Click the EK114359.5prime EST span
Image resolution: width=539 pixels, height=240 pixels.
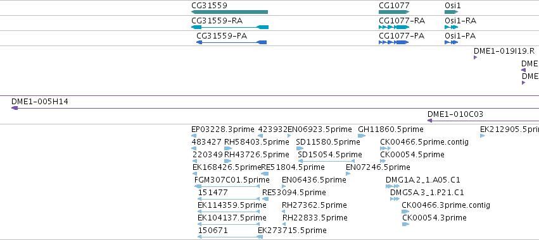click(229, 212)
